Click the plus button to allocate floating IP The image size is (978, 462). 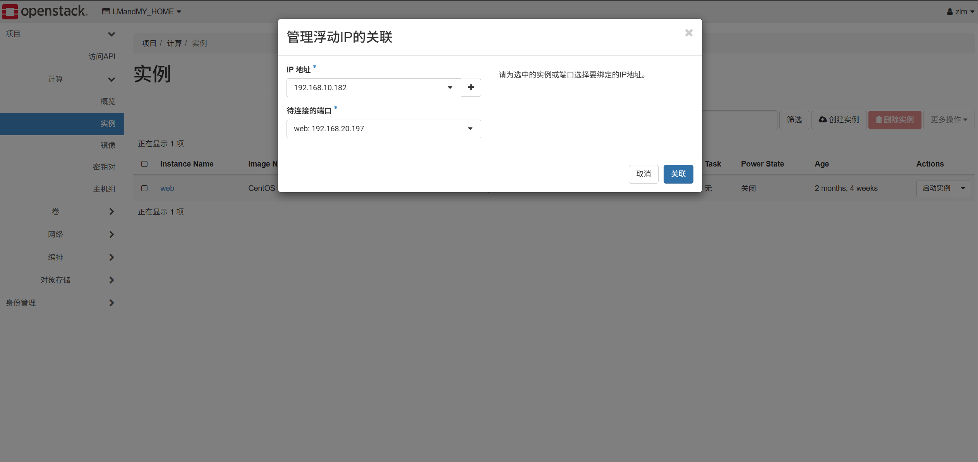click(471, 88)
